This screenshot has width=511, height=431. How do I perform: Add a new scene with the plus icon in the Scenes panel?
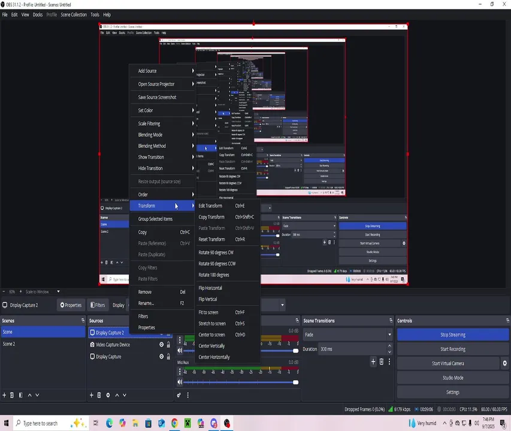click(x=4, y=395)
